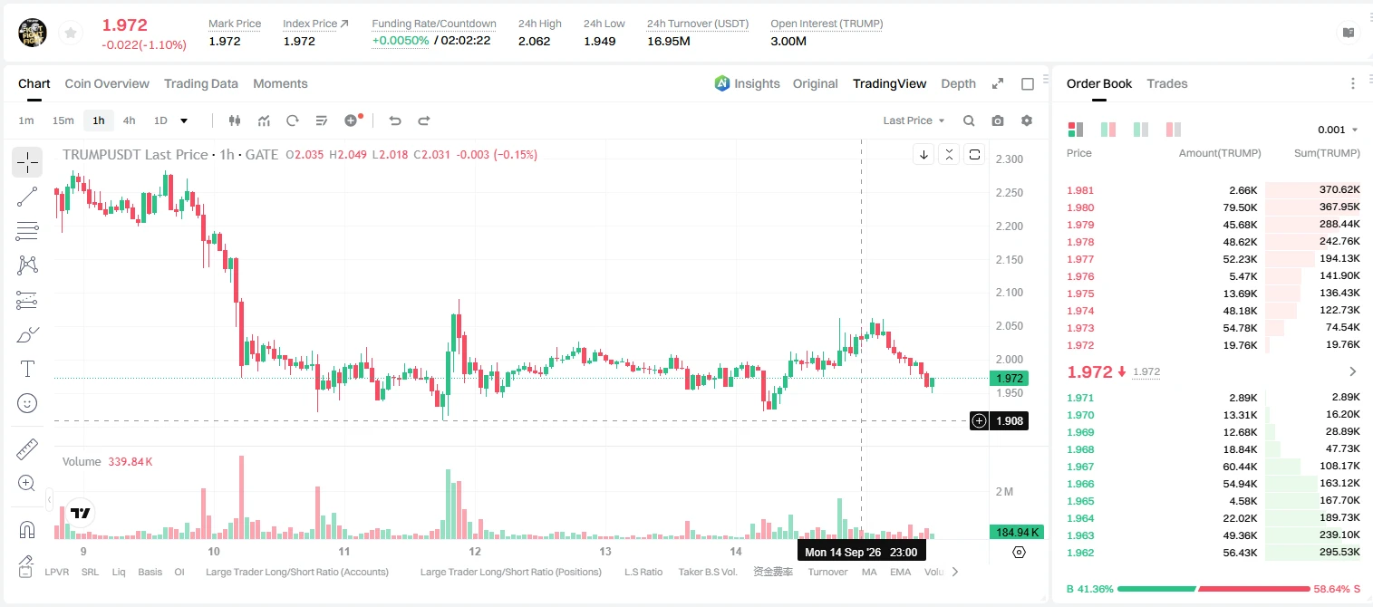Viewport: 1373px width, 607px height.
Task: Show buy-only order book layout
Action: 1141,130
